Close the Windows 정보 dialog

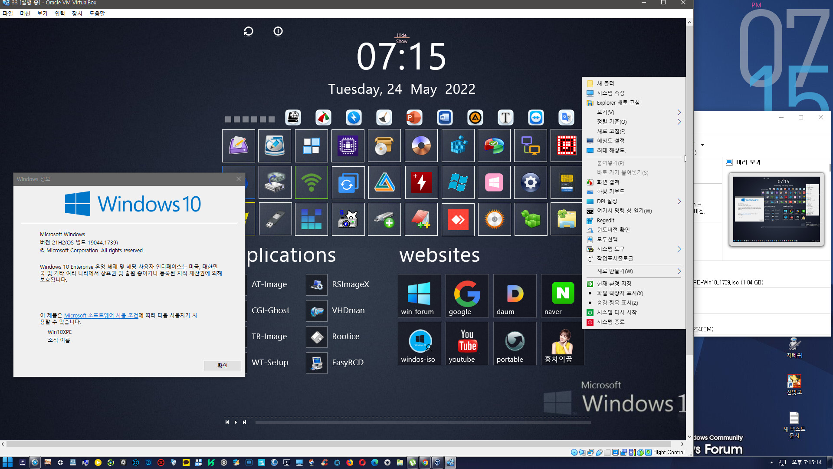pos(238,179)
